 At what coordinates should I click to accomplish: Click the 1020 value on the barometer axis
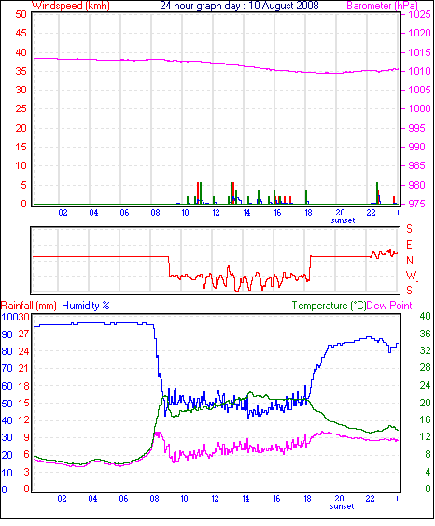419,34
